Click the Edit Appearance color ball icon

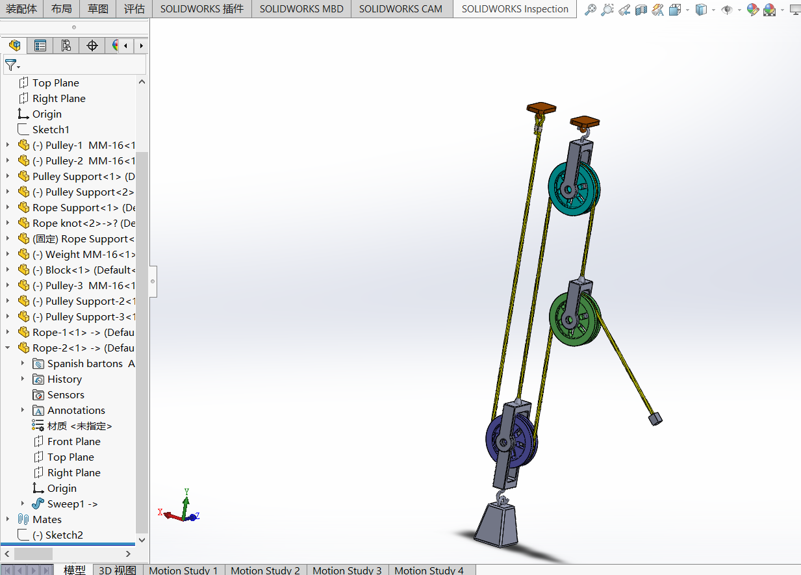pyautogui.click(x=752, y=10)
